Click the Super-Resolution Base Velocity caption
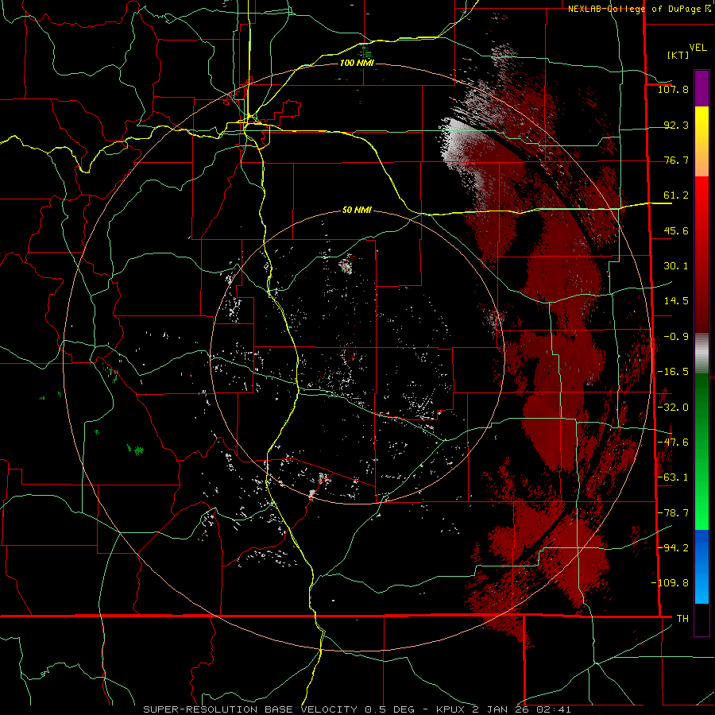The height and width of the screenshot is (715, 715). pyautogui.click(x=357, y=709)
